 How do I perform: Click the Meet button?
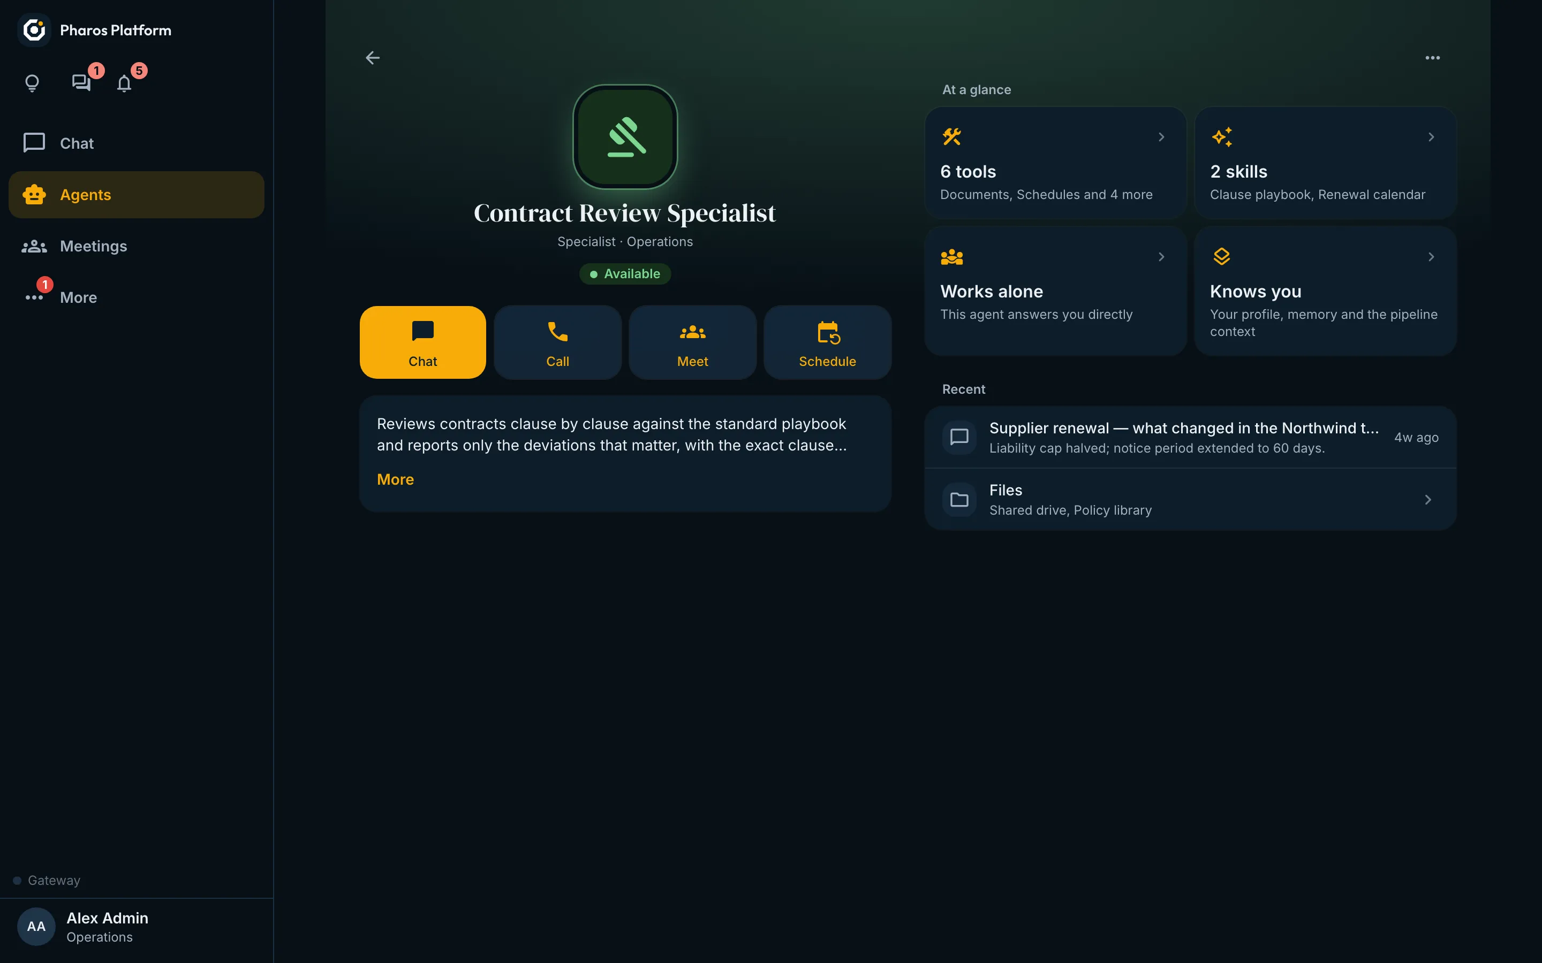[x=693, y=342]
